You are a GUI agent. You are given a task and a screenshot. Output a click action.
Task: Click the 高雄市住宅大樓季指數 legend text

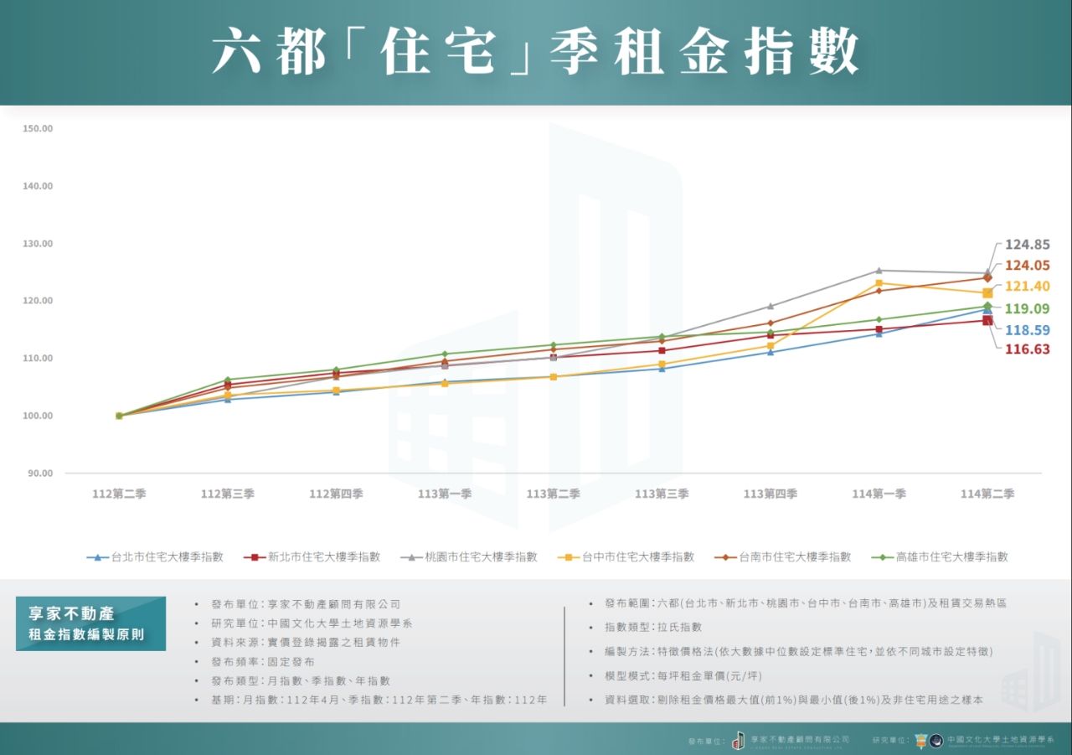click(x=951, y=557)
